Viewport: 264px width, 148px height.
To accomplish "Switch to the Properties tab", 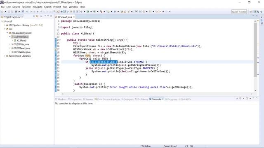I will [x=75, y=99].
